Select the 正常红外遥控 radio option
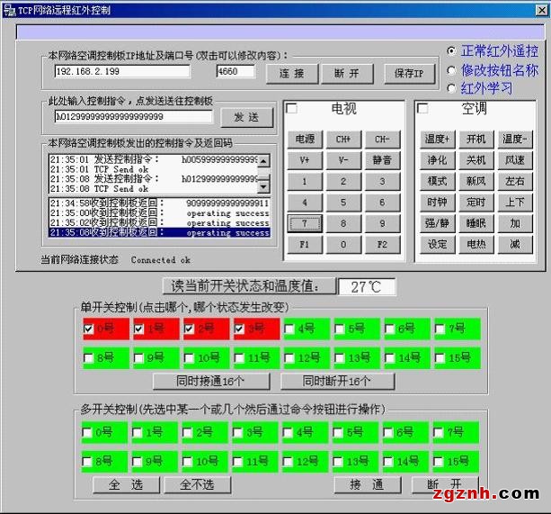Screen dimensions: 551x514 [451, 51]
